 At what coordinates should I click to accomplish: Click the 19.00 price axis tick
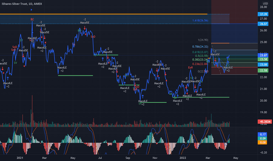tap(263, 112)
